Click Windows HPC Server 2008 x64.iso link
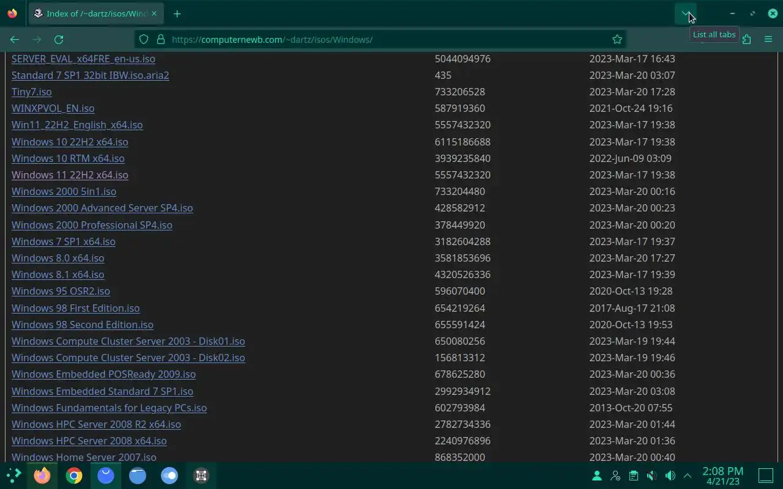This screenshot has width=783, height=489. click(x=89, y=441)
